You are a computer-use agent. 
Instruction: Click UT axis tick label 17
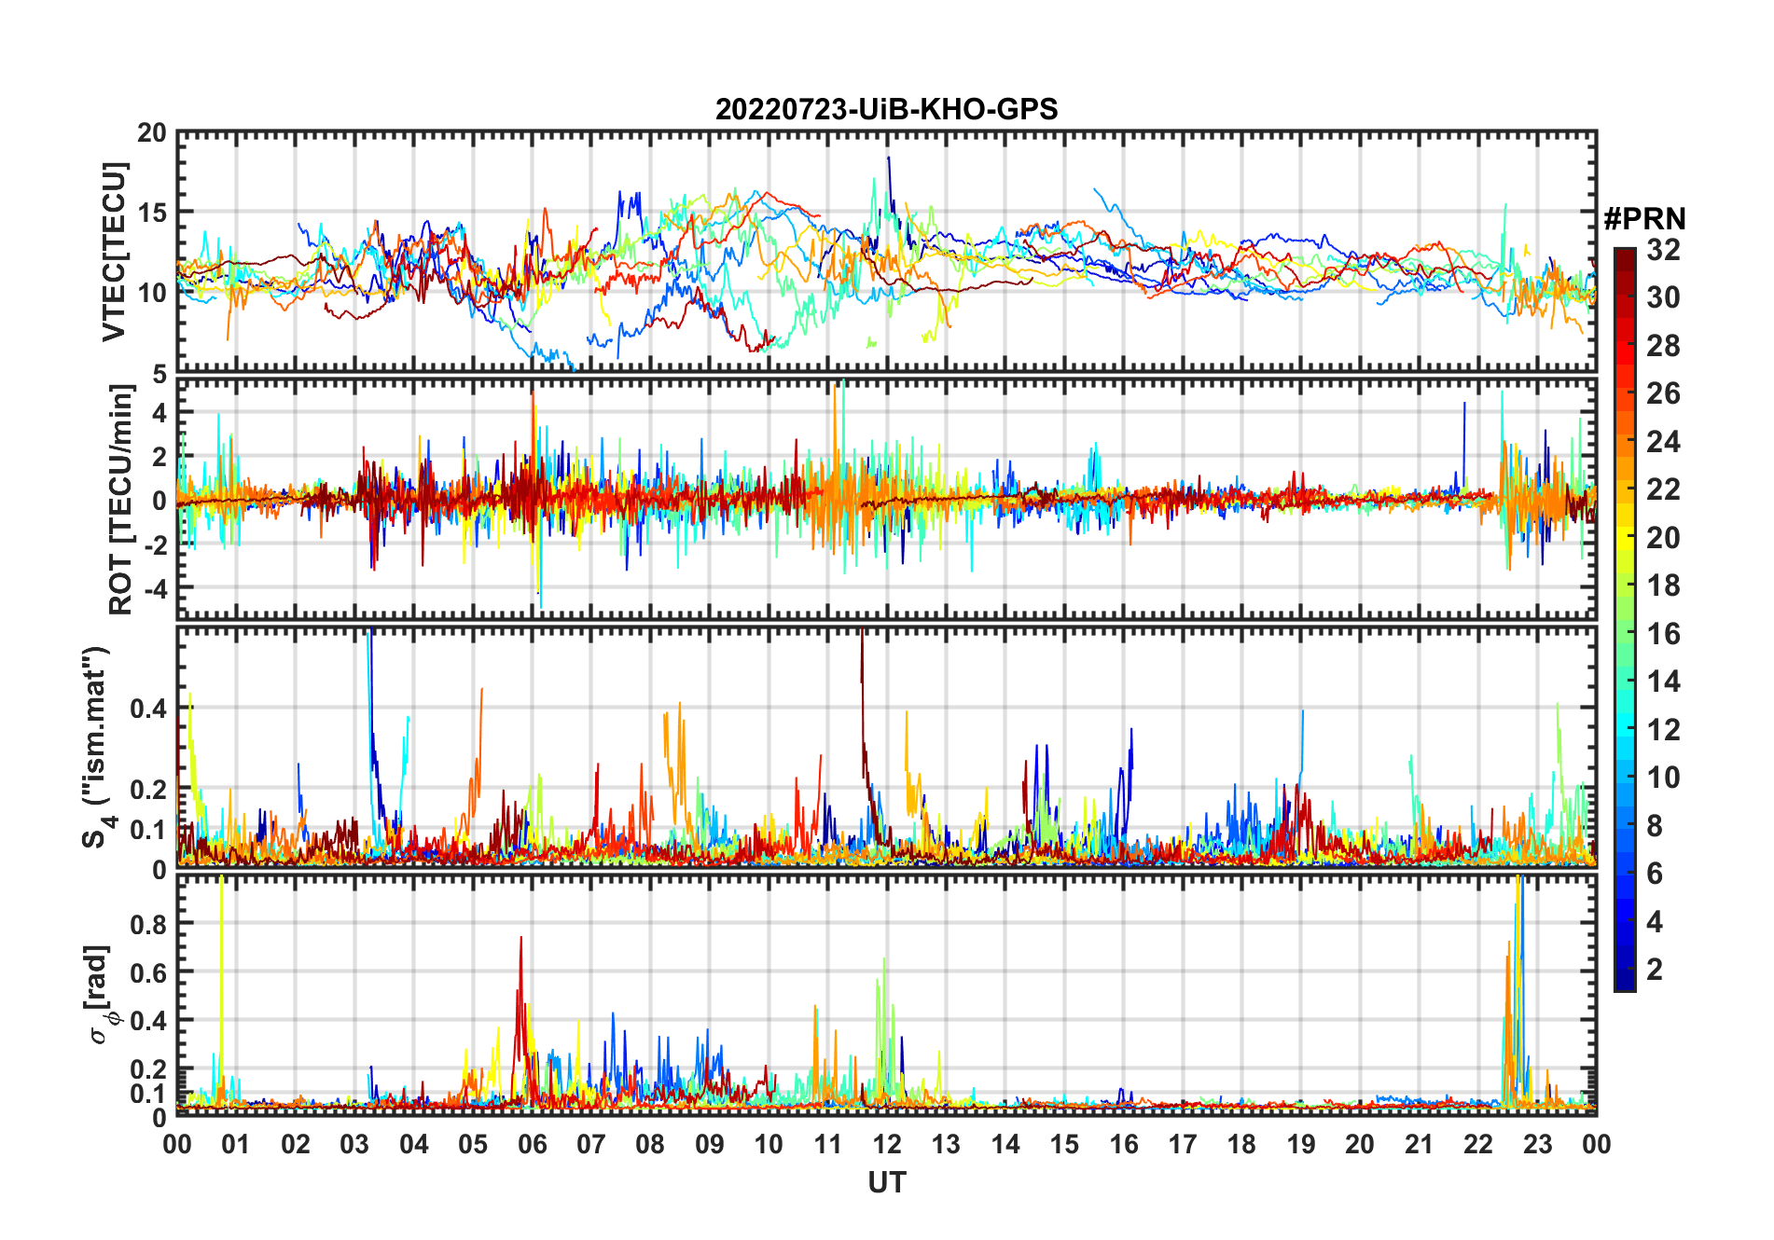(1183, 1144)
